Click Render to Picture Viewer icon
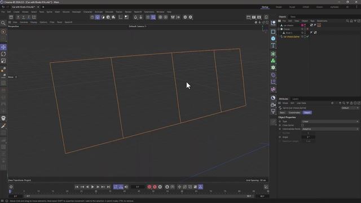 click(x=254, y=17)
